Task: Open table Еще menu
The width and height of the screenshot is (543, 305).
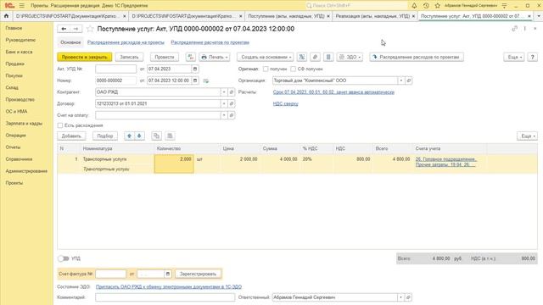Action: (x=527, y=136)
